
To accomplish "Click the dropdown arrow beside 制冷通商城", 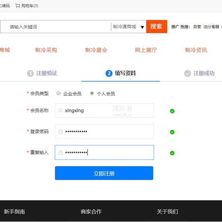I will [x=142, y=27].
